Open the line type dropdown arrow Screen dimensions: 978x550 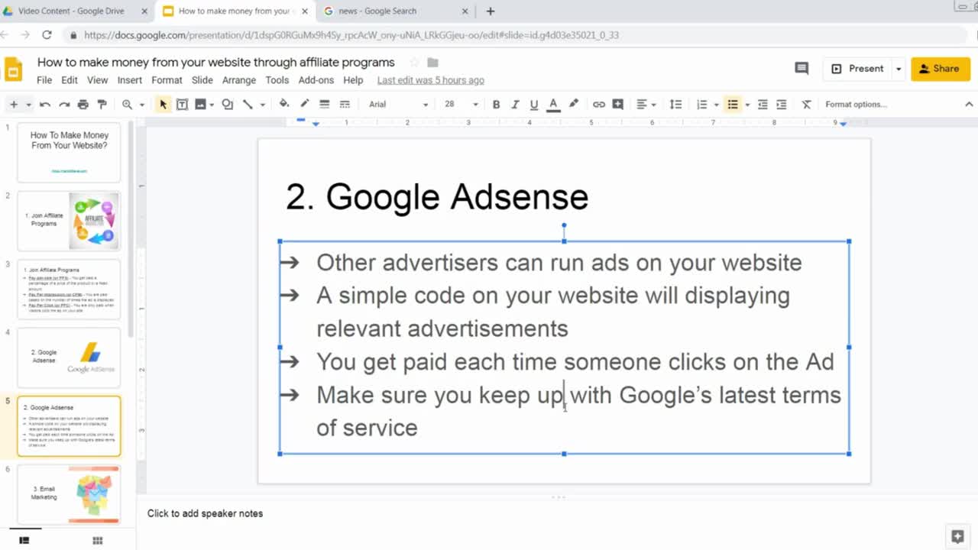pyautogui.click(x=262, y=105)
